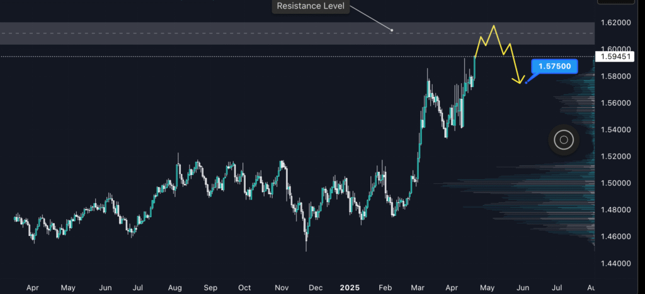This screenshot has height=294, width=645.
Task: Click the Jul label right of 2025
Action: click(x=557, y=288)
